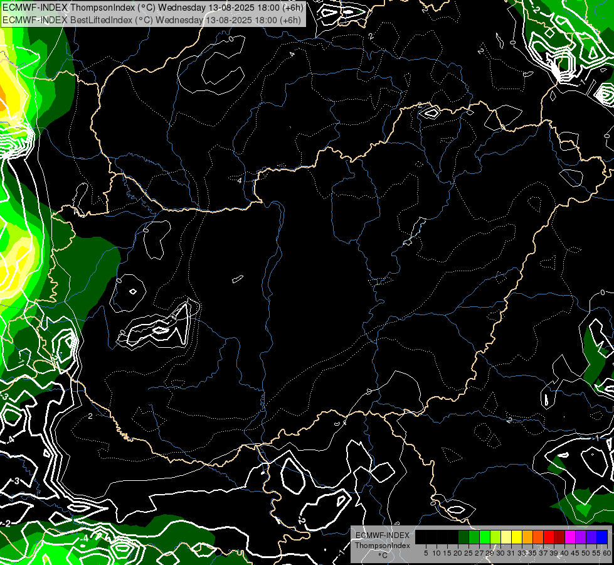
Task: Select the dark red 39–40 legend swatch
Action: (559, 537)
